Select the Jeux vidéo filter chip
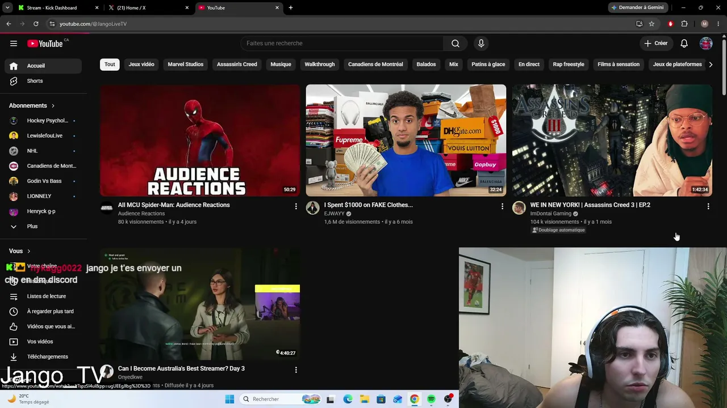Viewport: 727px width, 408px height. (x=141, y=65)
